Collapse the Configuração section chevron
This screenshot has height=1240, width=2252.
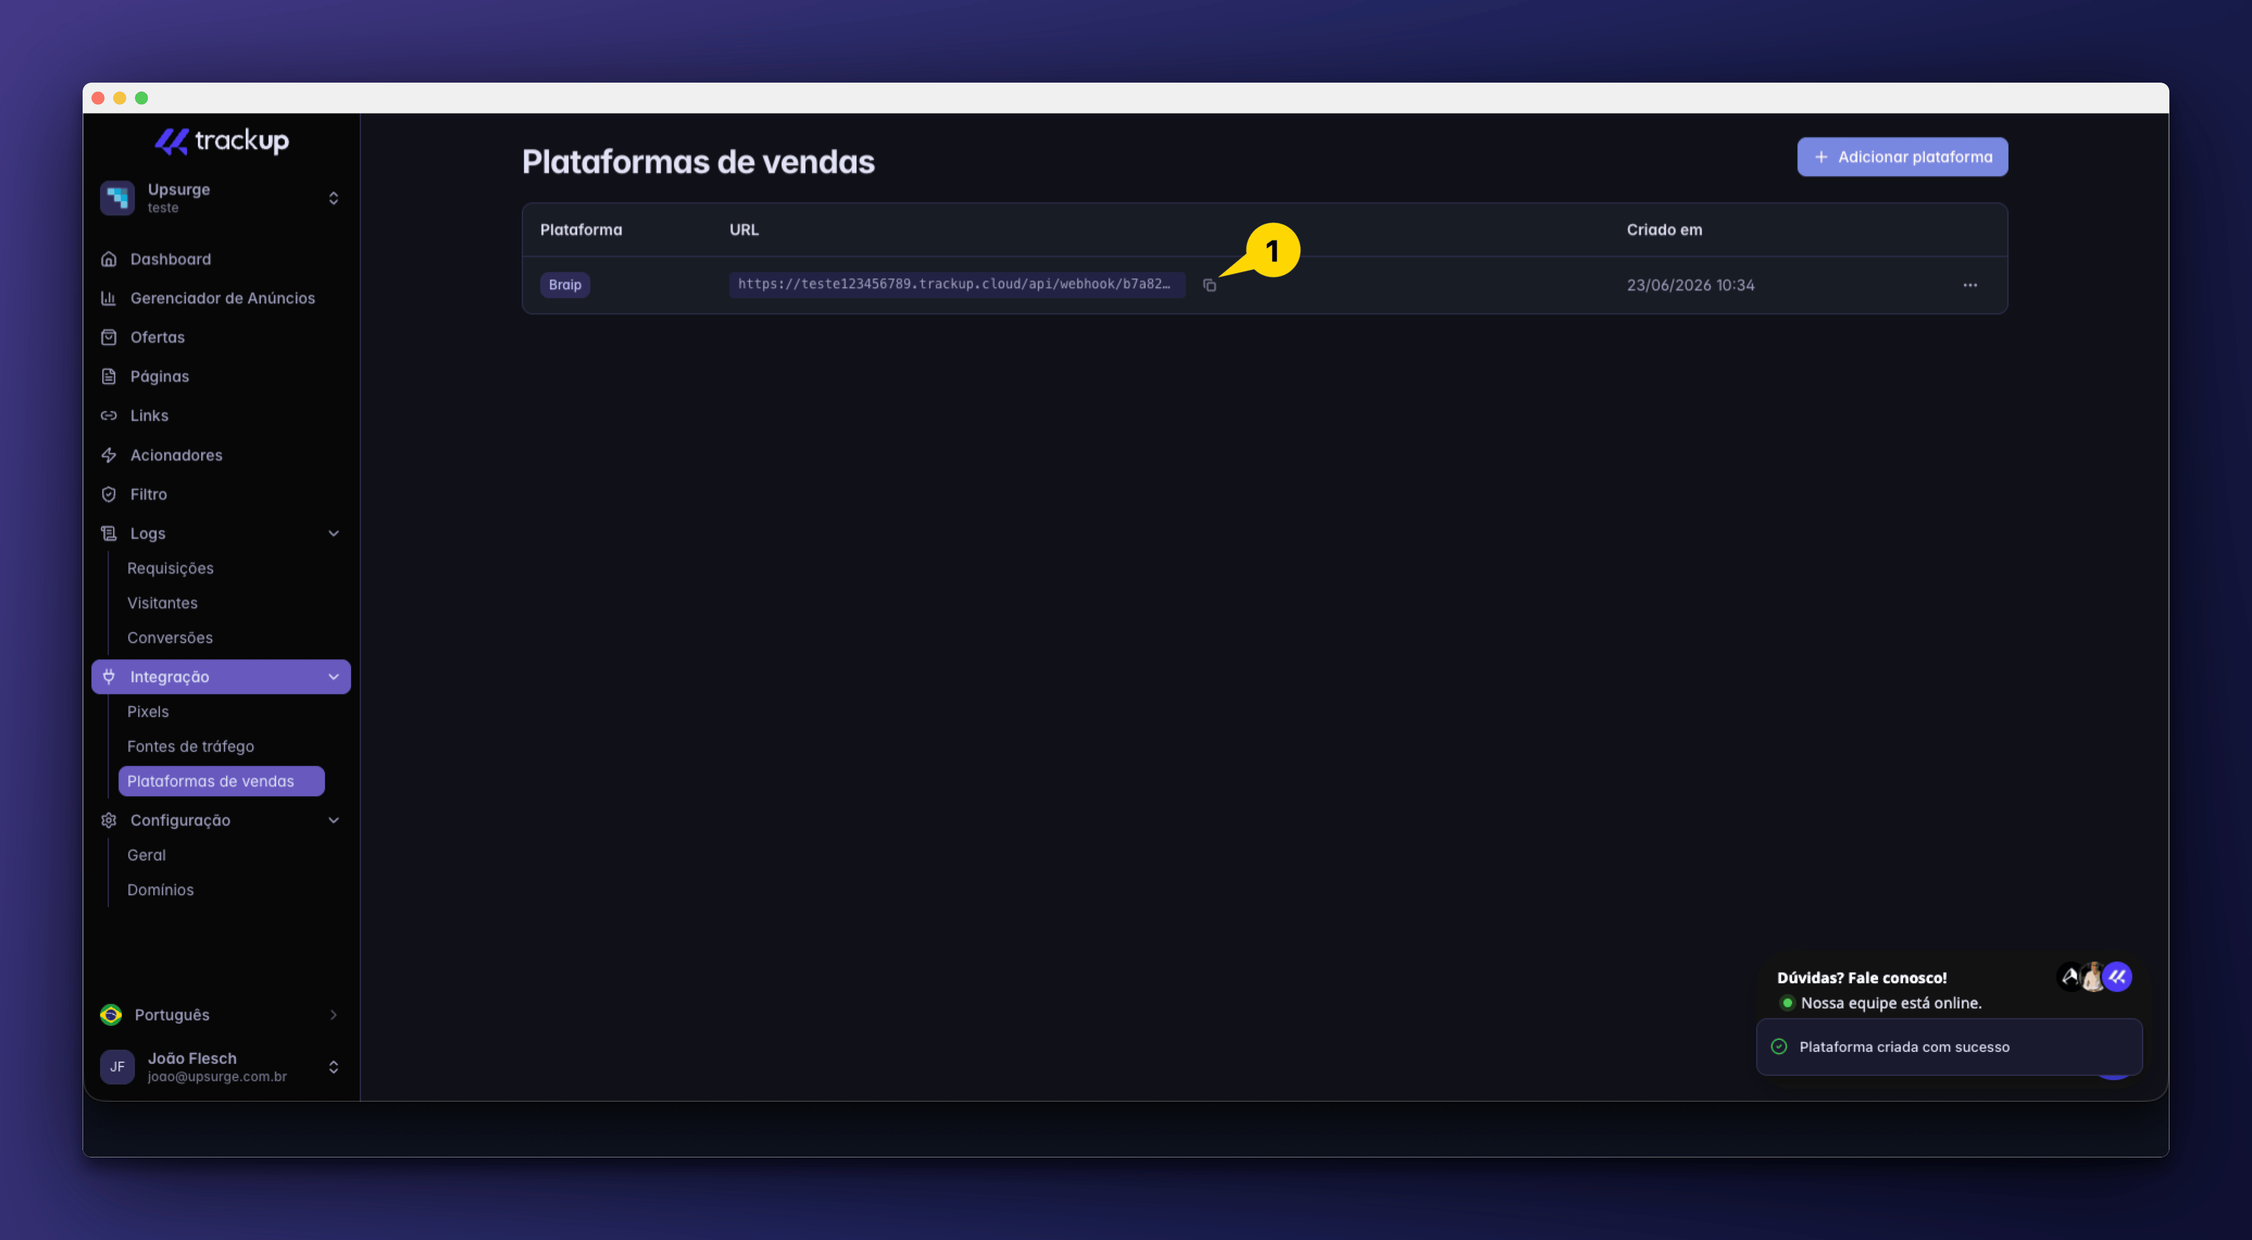point(333,821)
